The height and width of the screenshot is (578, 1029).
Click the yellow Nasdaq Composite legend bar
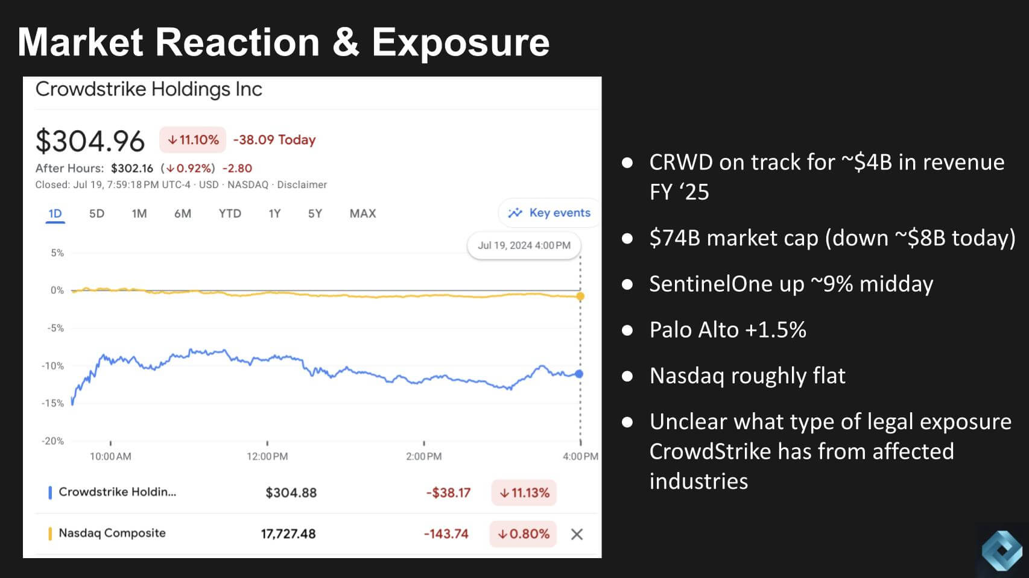pos(50,533)
